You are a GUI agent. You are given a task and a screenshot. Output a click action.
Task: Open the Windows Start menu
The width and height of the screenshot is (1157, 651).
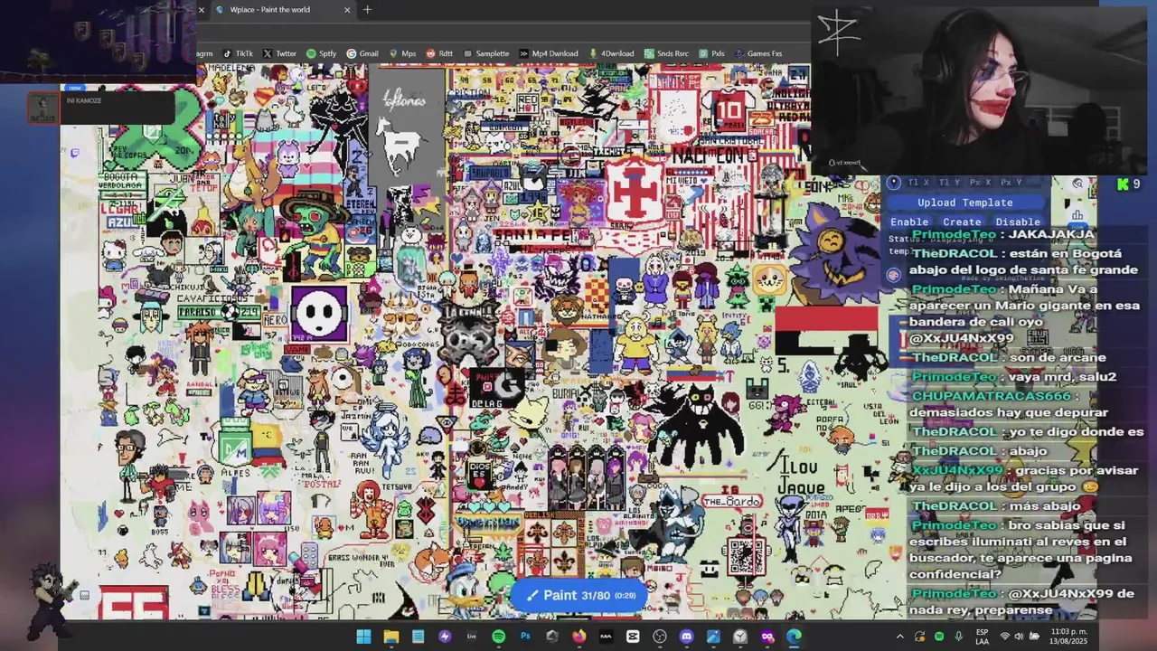point(363,637)
